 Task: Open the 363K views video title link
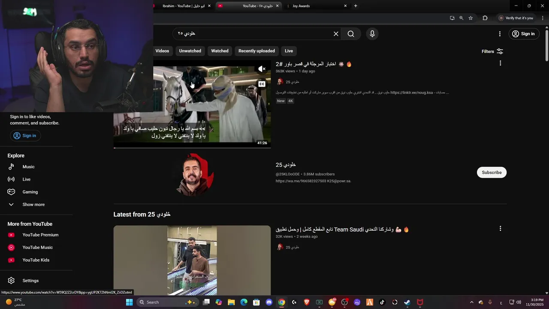(x=314, y=64)
